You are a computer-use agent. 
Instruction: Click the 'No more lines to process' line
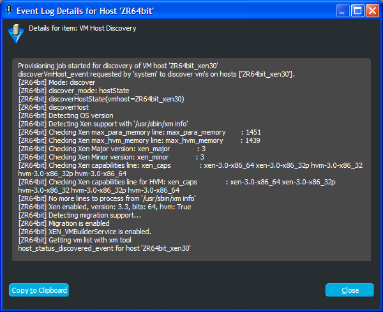(107, 198)
